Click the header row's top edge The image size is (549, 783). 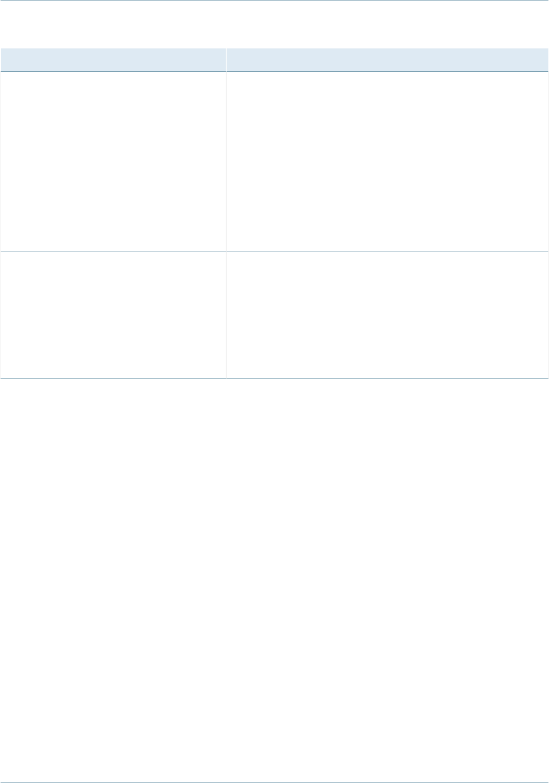tap(274, 49)
